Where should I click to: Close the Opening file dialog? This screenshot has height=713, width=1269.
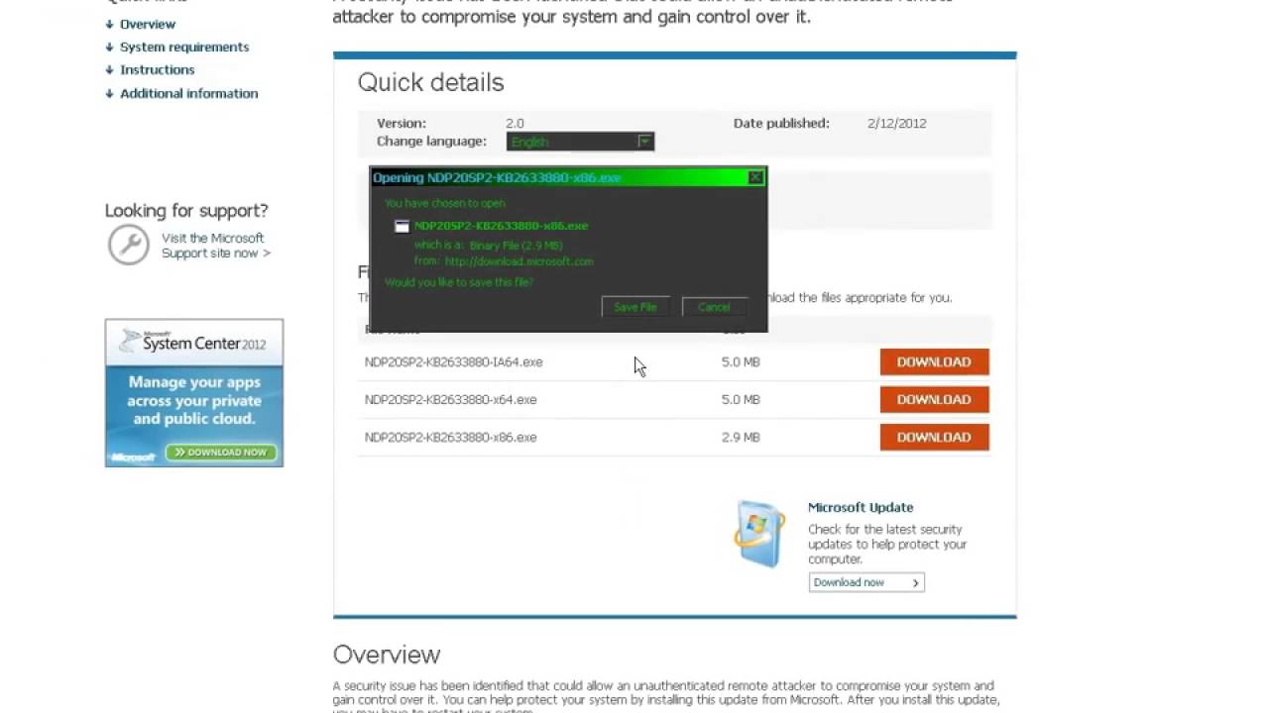pyautogui.click(x=755, y=177)
